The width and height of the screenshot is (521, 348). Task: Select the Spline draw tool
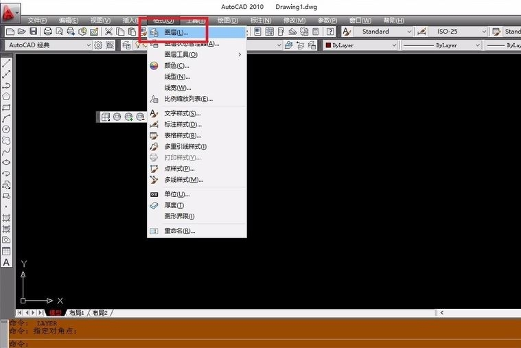(6, 152)
